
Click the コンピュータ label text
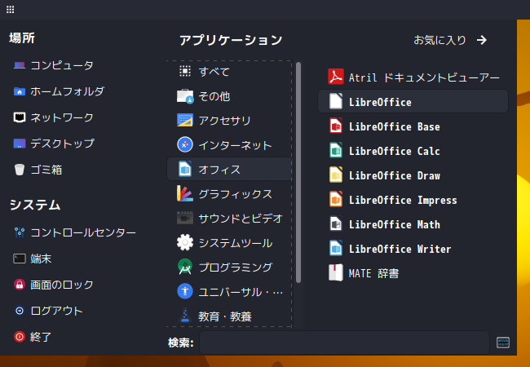click(x=62, y=65)
